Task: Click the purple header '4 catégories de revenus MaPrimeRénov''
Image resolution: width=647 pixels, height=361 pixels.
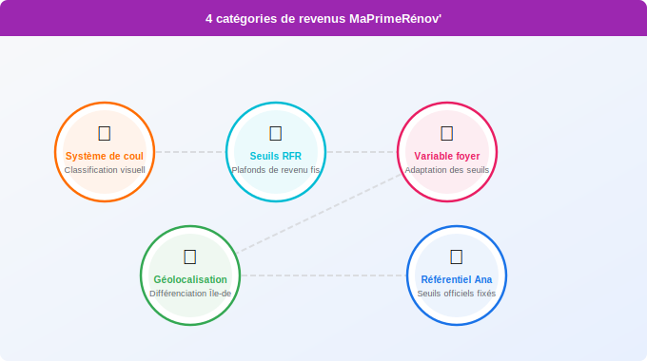Action: click(323, 19)
